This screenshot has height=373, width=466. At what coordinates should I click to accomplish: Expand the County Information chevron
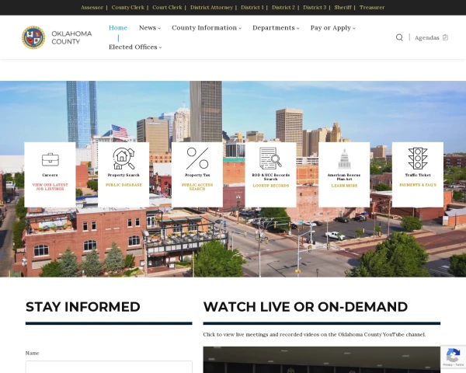point(240,29)
